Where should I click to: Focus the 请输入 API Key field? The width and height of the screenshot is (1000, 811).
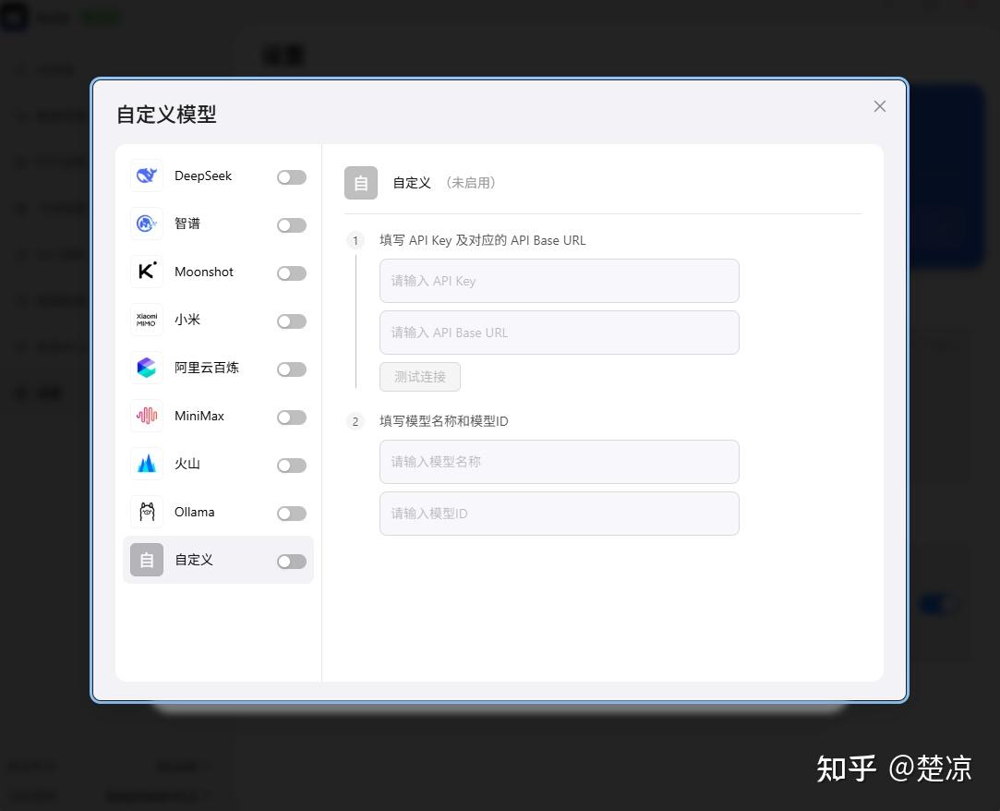[560, 281]
